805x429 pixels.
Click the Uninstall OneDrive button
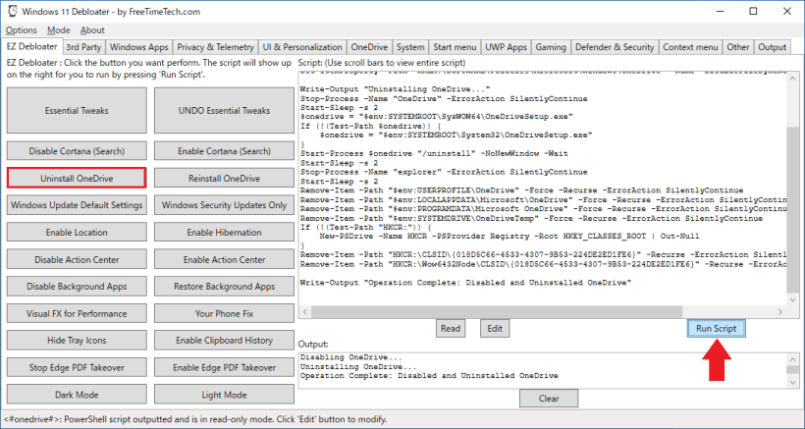pyautogui.click(x=77, y=178)
